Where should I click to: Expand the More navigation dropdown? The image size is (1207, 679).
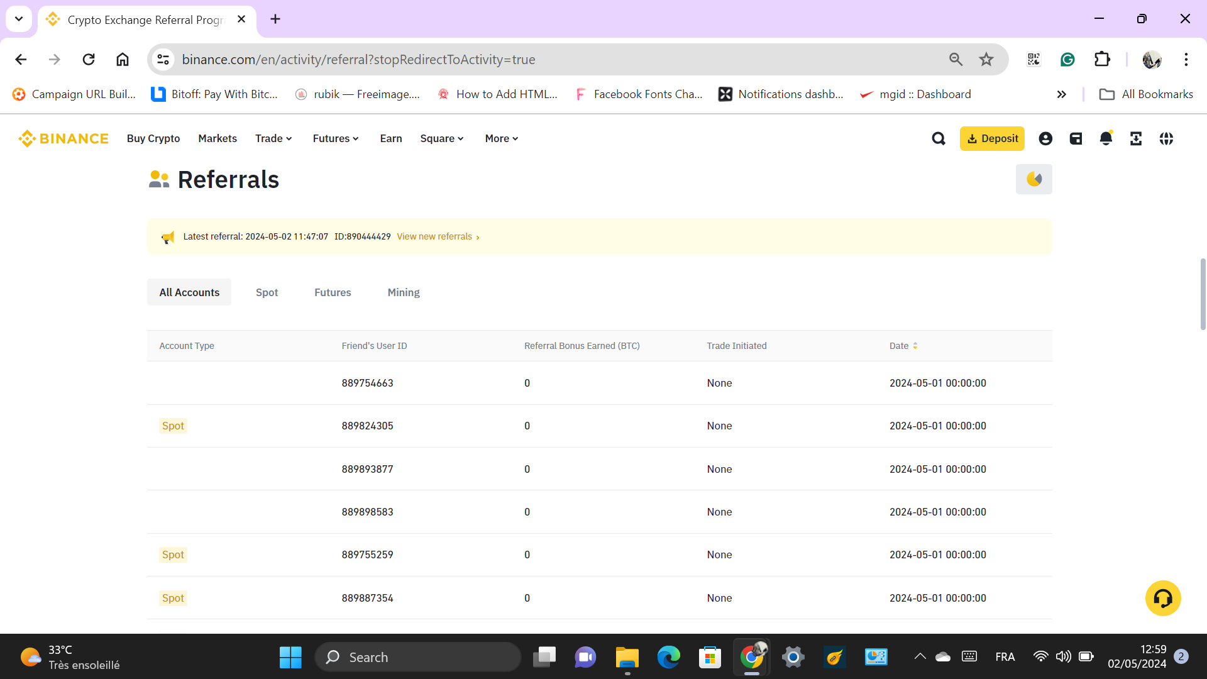[x=501, y=138]
